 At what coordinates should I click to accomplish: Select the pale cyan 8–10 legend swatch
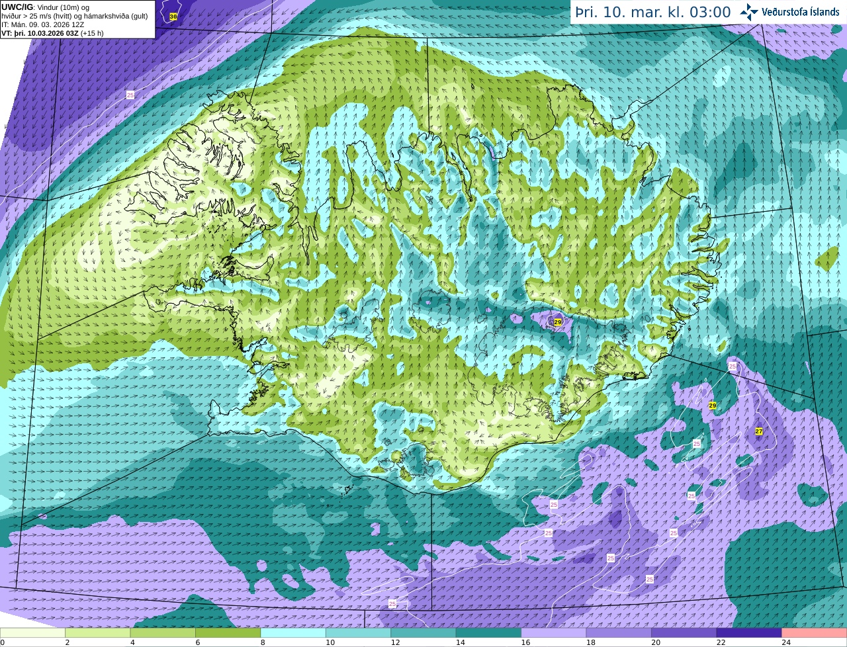click(293, 632)
